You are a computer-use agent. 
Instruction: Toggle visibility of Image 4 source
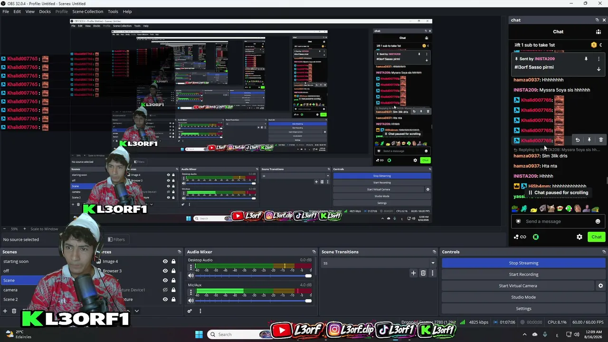[165, 261]
